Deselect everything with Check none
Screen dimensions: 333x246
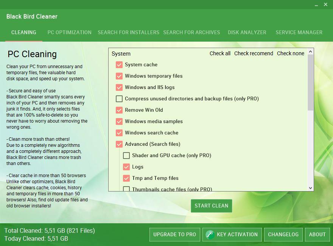point(290,53)
